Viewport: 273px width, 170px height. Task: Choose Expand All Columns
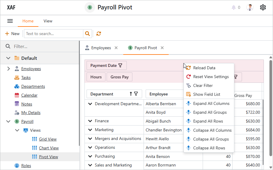(209, 103)
